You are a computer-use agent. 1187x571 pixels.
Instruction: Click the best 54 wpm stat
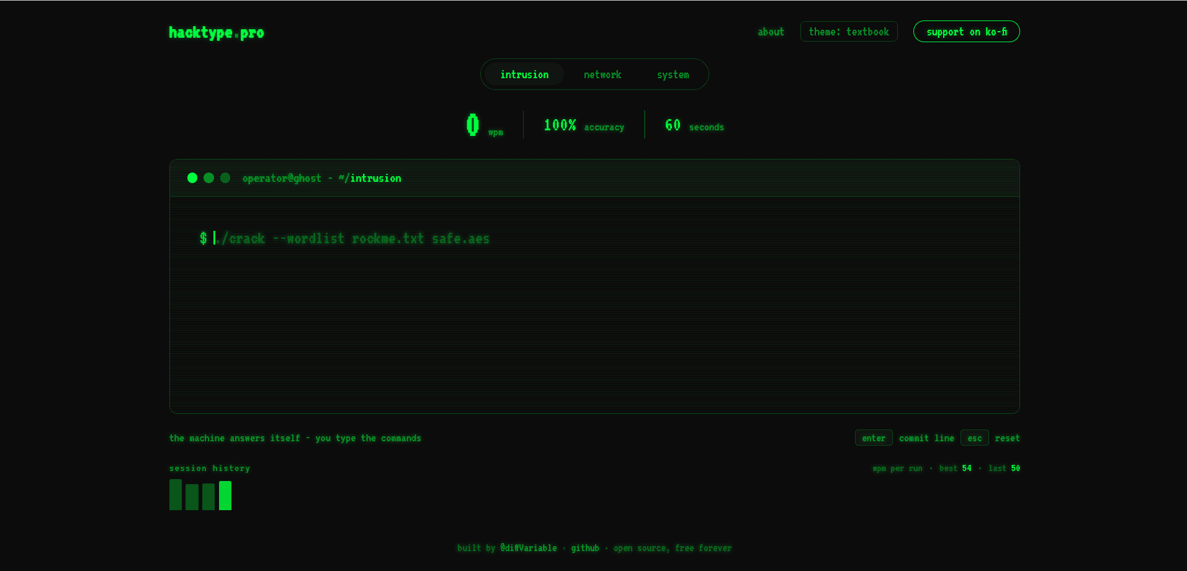click(x=956, y=469)
